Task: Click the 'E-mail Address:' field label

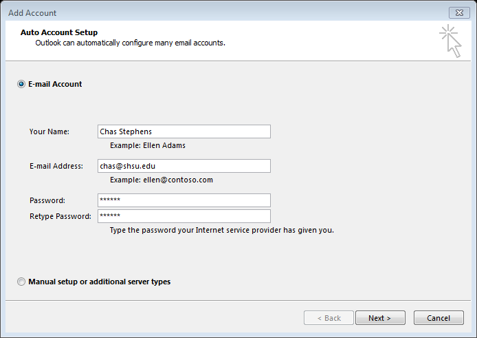Action: click(x=56, y=166)
